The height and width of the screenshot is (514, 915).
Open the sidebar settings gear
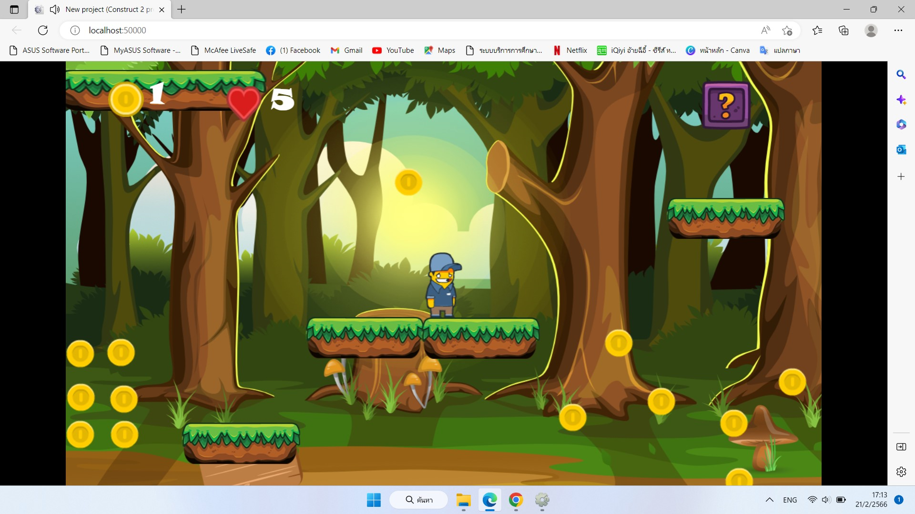pos(901,472)
